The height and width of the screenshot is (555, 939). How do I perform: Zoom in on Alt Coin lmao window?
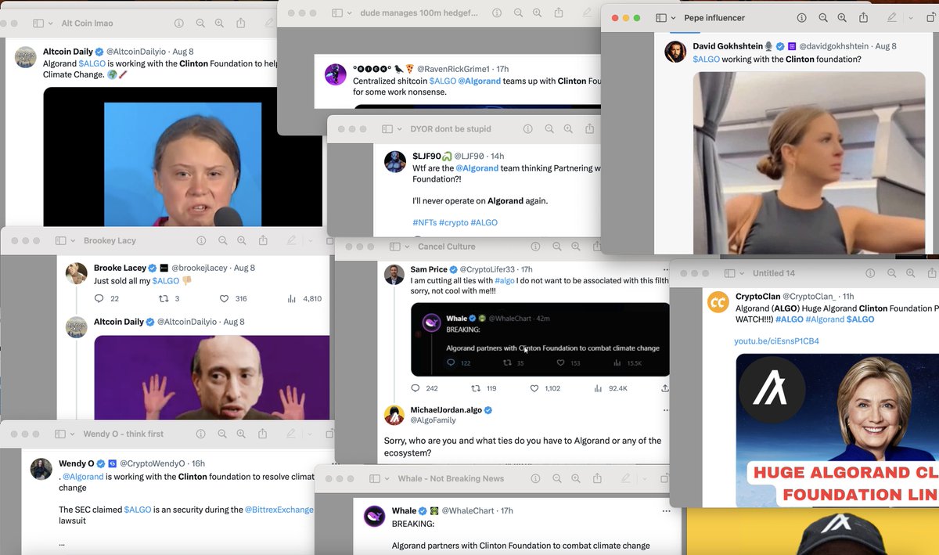(219, 23)
